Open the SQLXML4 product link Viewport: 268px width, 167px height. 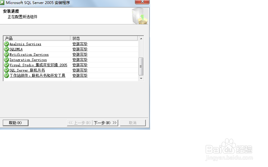point(16,49)
